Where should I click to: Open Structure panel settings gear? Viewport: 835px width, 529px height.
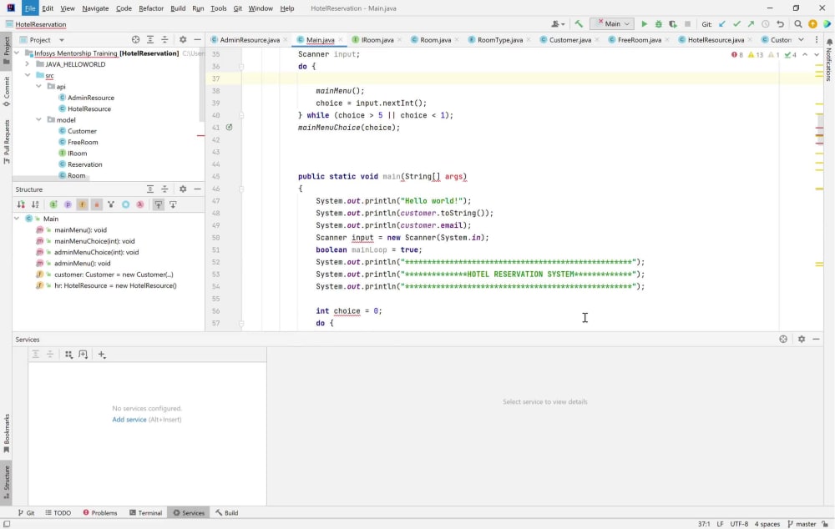click(182, 189)
